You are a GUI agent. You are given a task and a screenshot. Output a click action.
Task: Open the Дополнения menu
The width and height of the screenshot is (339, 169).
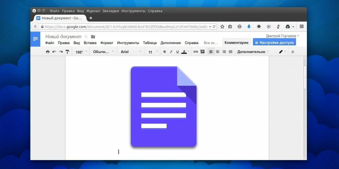click(x=171, y=43)
